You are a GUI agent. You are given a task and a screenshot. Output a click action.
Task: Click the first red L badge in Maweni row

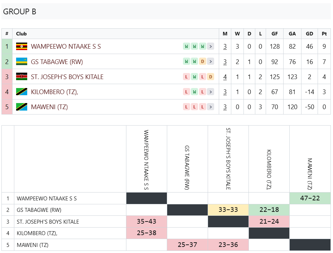187,107
